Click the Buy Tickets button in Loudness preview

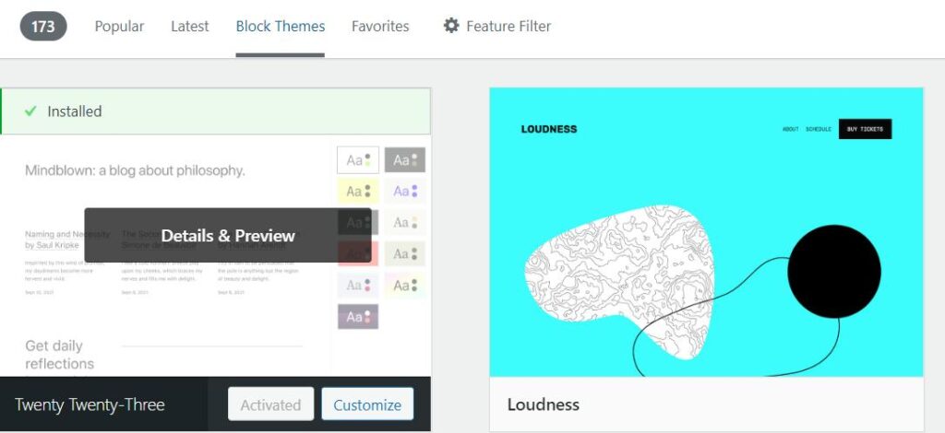tap(865, 129)
